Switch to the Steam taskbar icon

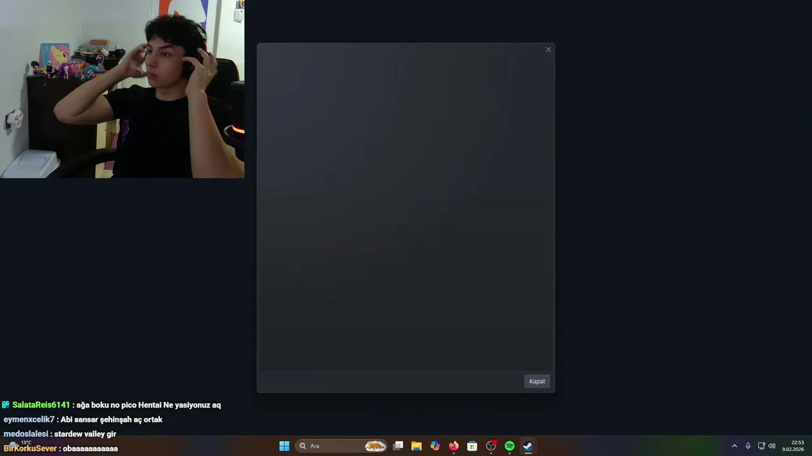click(x=528, y=446)
